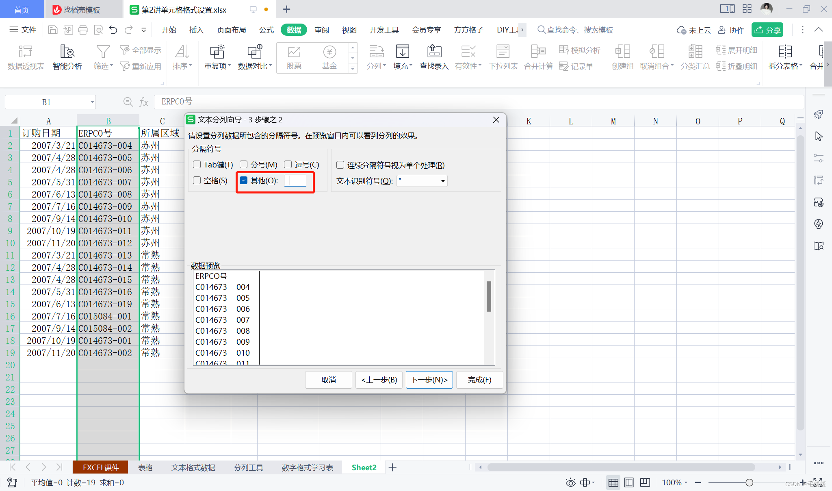Viewport: 832px width, 491px height.
Task: Click the 其他 delimiter text input field
Action: click(x=296, y=180)
